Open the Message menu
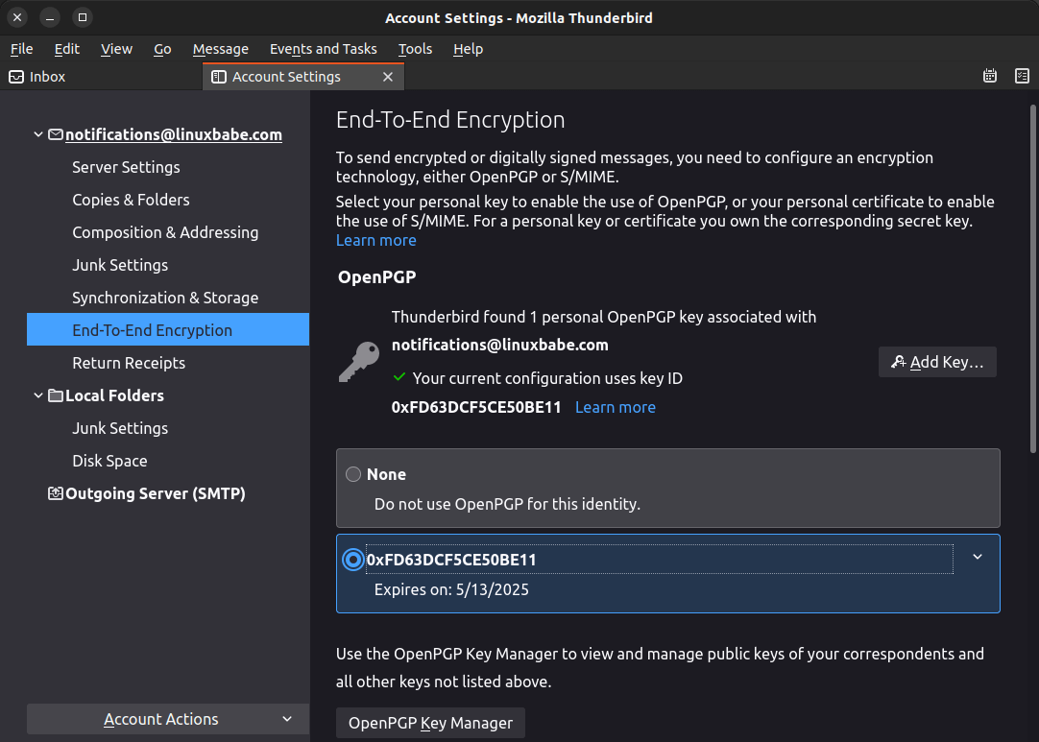The width and height of the screenshot is (1039, 742). [220, 49]
